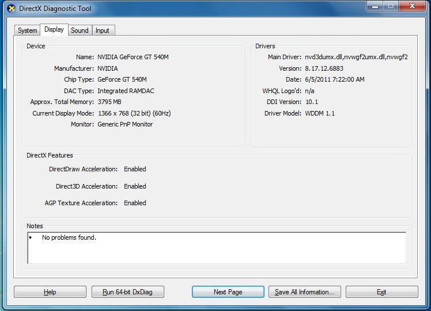This screenshot has width=431, height=311.
Task: Click inside the Notes text box
Action: [x=217, y=248]
